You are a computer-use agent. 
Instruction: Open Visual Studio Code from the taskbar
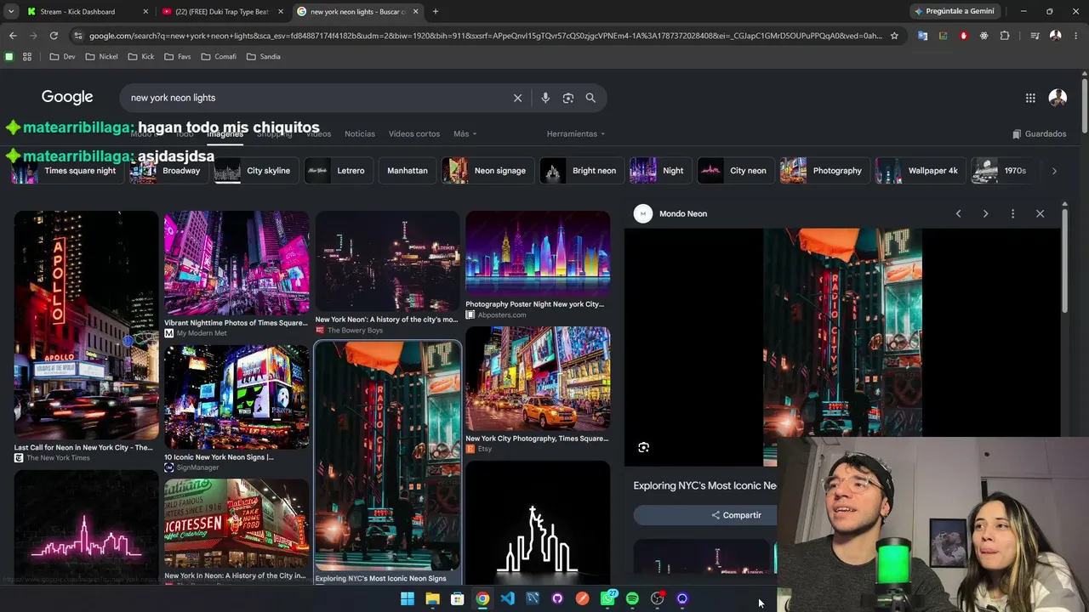508,598
